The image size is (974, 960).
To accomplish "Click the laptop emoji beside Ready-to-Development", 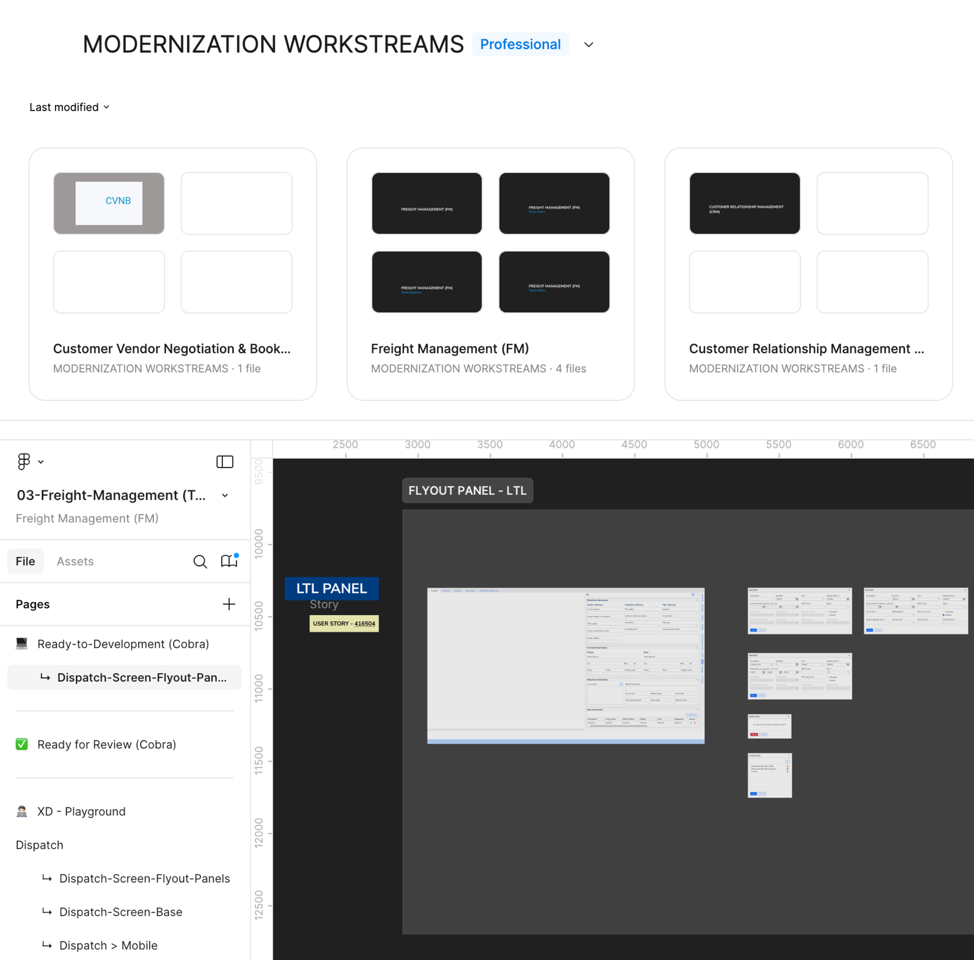I will tap(22, 644).
